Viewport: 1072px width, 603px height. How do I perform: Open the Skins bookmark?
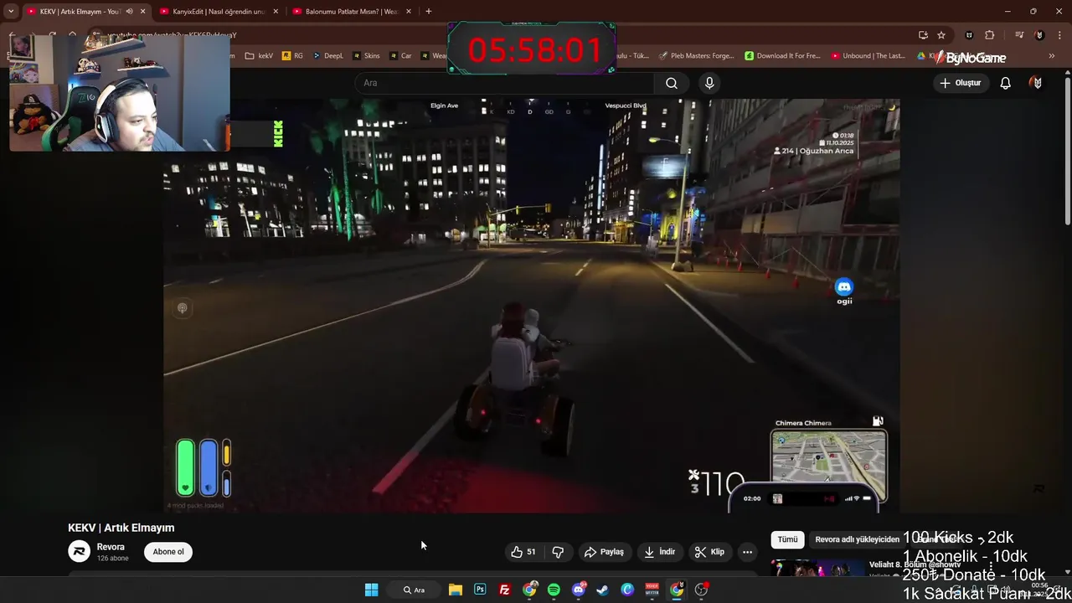[366, 56]
